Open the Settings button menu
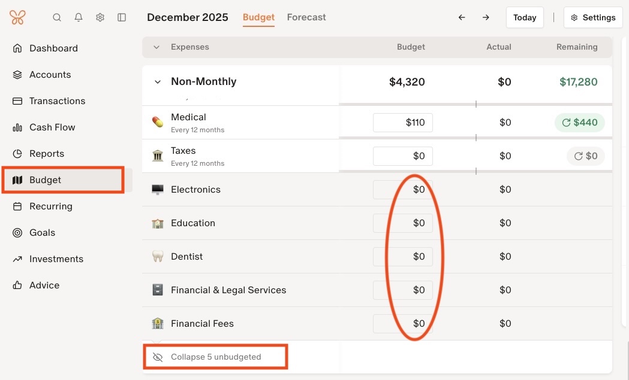This screenshot has width=629, height=380. click(x=593, y=17)
